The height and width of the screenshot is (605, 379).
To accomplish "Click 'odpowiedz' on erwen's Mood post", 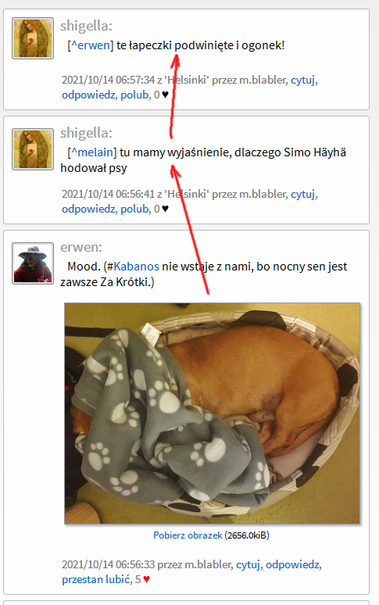I will 292,564.
